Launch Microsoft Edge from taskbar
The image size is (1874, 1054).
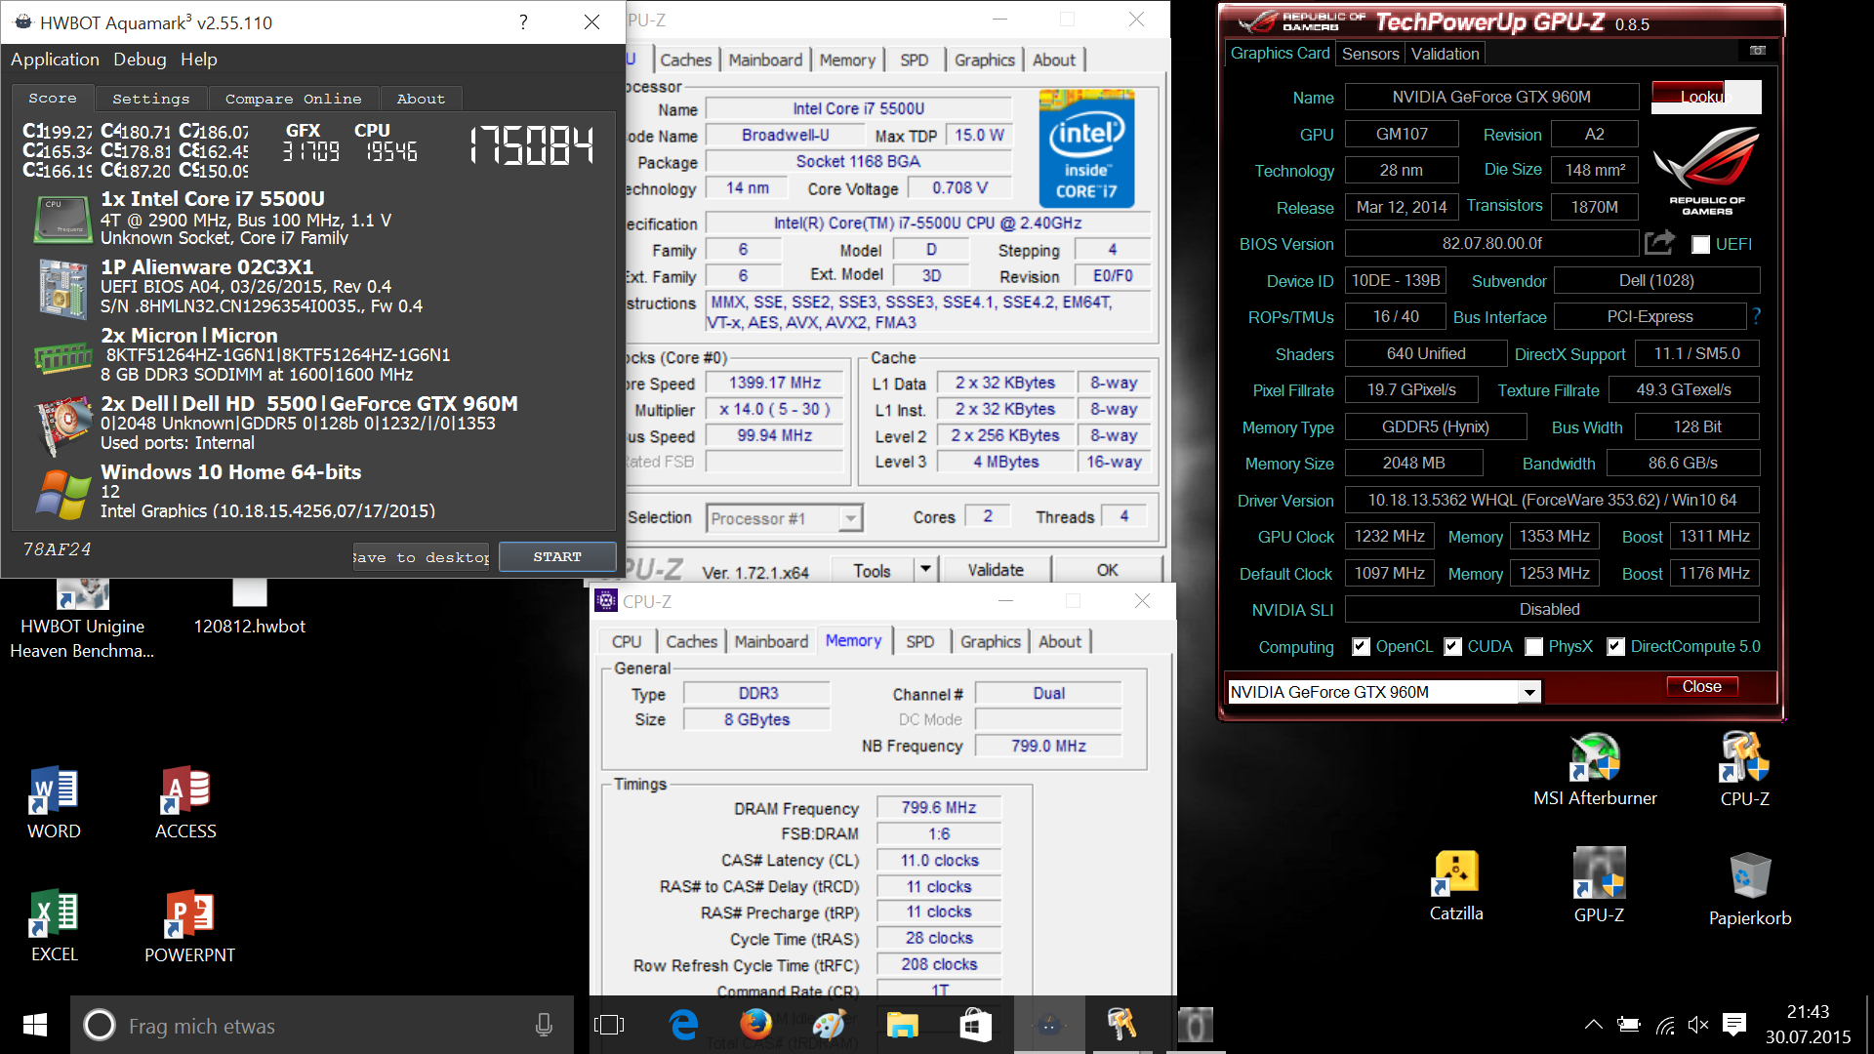pyautogui.click(x=683, y=1025)
